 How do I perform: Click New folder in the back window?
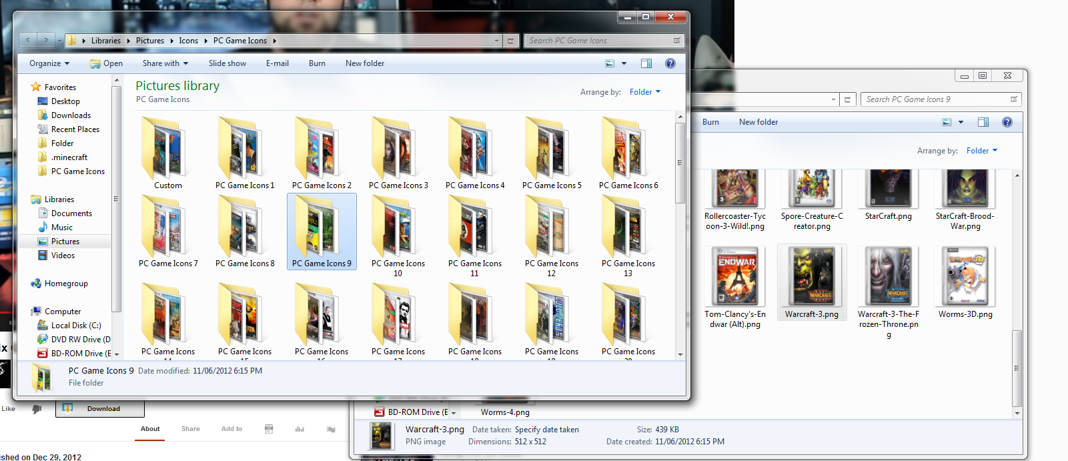[758, 122]
